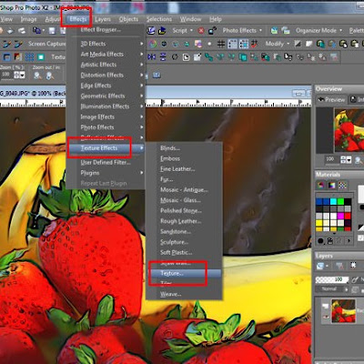Image resolution: width=364 pixels, height=364 pixels.
Task: Switch to the Info tab in Overview
Action: tap(357, 99)
